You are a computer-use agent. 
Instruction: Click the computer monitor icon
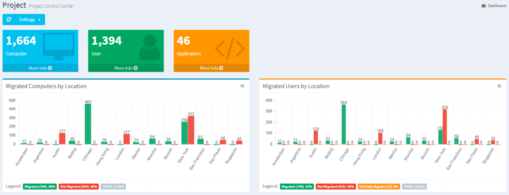[59, 47]
